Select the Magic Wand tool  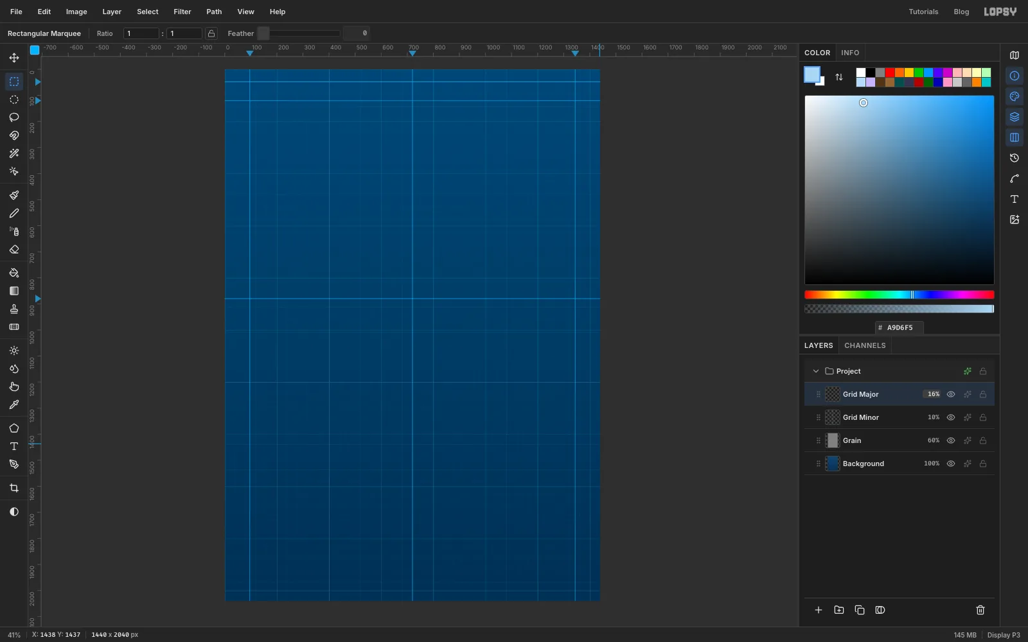tap(14, 153)
